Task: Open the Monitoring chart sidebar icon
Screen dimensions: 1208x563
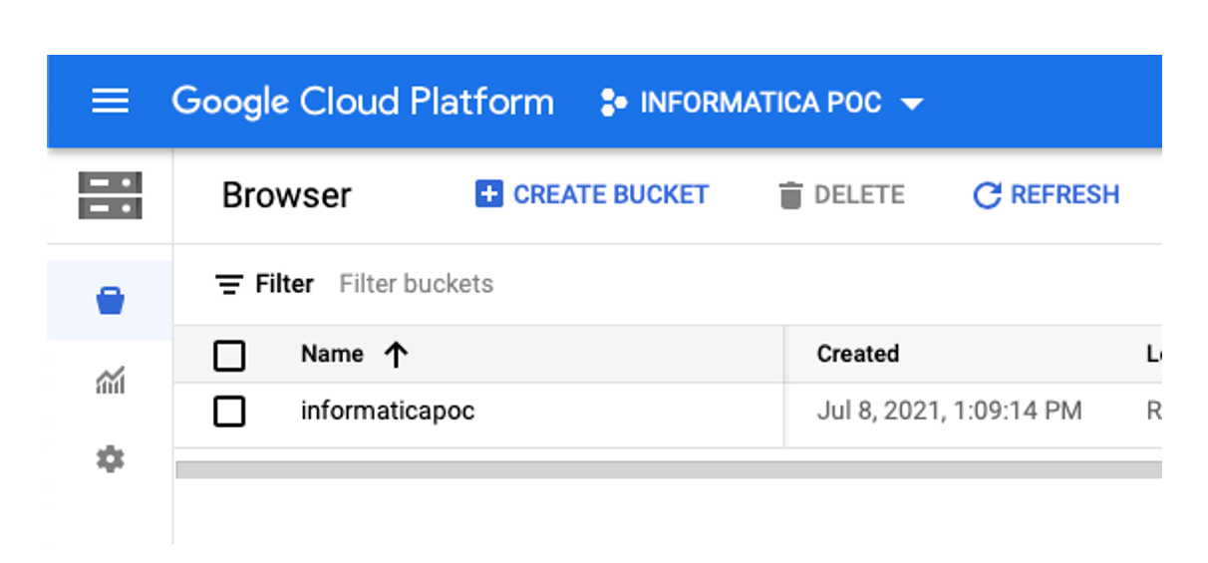Action: (110, 380)
